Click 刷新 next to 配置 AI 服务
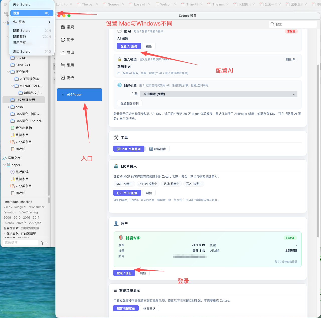The width and height of the screenshot is (321, 318). coord(149,46)
